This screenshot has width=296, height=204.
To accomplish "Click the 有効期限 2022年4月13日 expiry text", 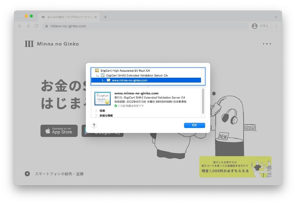I will tap(150, 101).
